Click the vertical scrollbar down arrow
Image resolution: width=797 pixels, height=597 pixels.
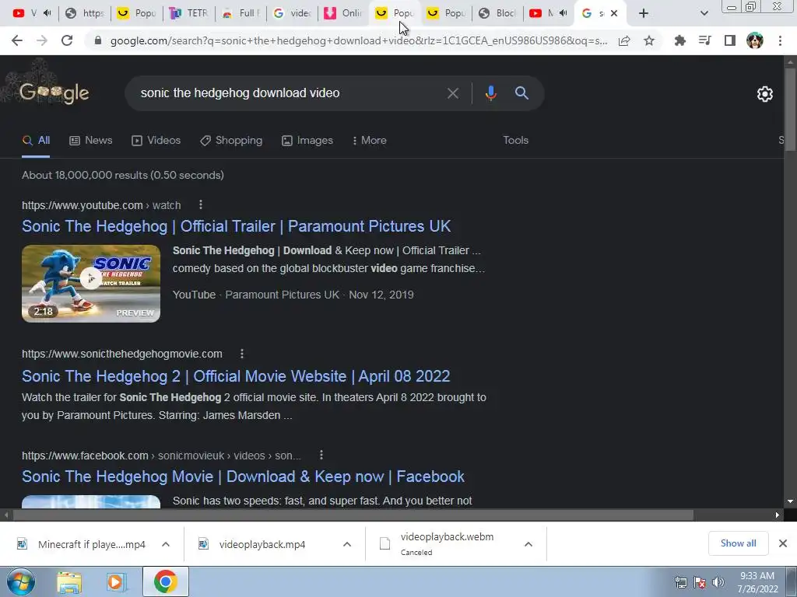click(790, 501)
